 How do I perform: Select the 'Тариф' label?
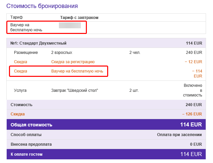click(x=16, y=17)
